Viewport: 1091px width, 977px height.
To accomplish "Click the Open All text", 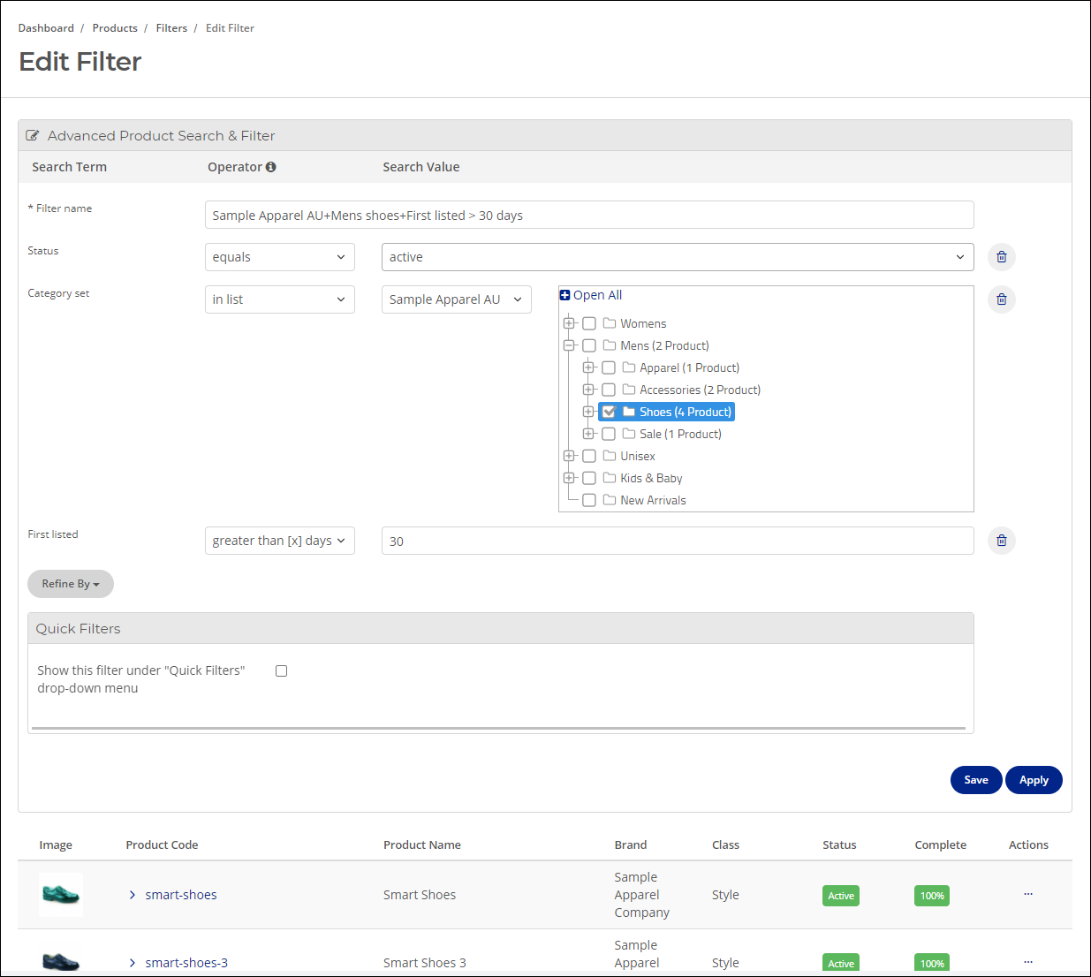I will pos(597,295).
